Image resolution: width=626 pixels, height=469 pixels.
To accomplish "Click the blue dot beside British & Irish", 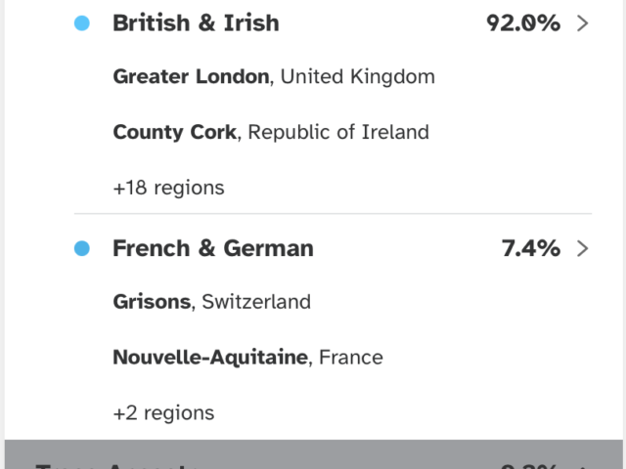I will [x=82, y=23].
